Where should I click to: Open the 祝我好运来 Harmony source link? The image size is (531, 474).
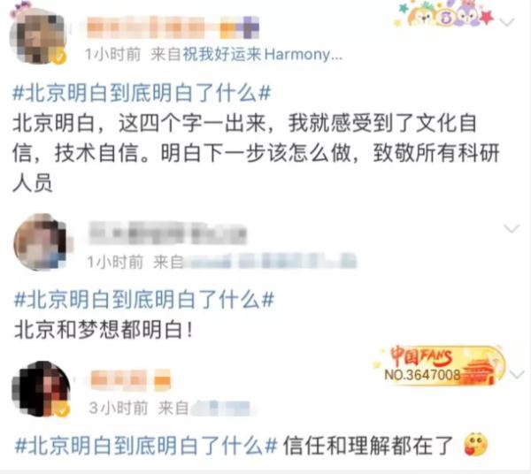point(263,54)
